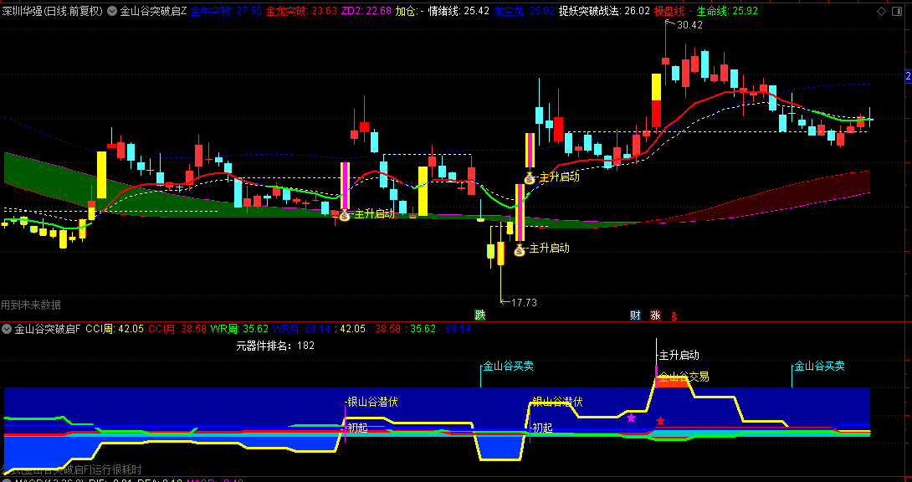This screenshot has width=912, height=482.
Task: Click the 加仓 label
Action: pyautogui.click(x=409, y=11)
